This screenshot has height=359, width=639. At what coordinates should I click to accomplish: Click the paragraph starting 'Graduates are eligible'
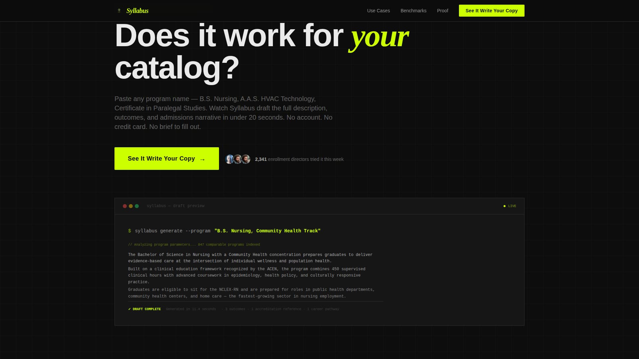click(x=251, y=293)
